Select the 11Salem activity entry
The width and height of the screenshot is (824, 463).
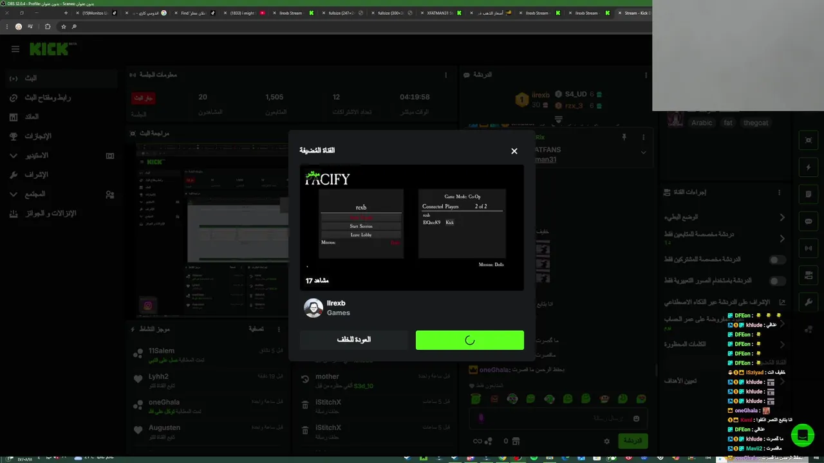click(207, 354)
